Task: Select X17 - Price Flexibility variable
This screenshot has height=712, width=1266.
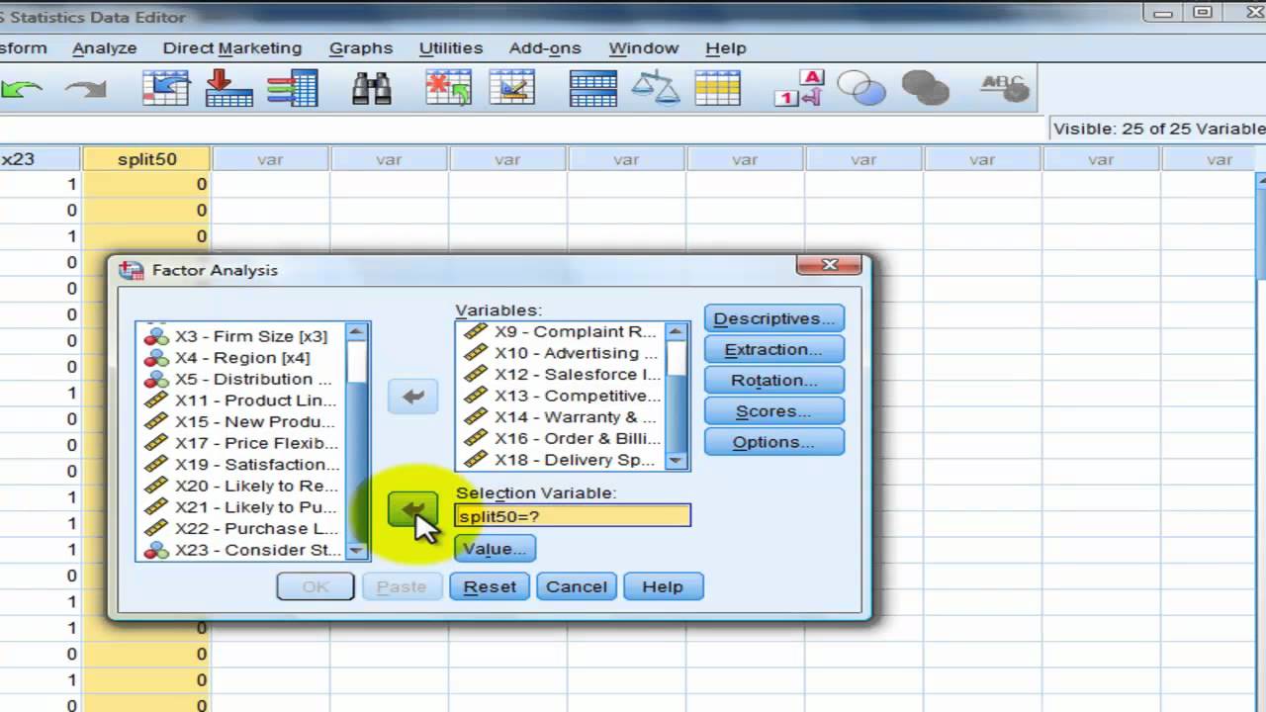Action: (x=241, y=443)
